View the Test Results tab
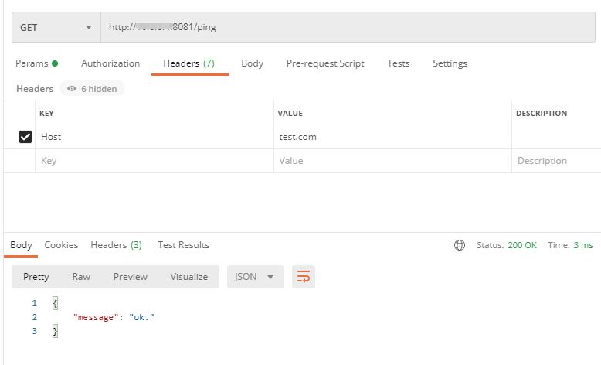This screenshot has width=601, height=365. tap(183, 245)
